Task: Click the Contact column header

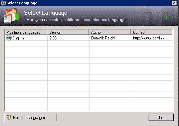Action: coord(152,32)
